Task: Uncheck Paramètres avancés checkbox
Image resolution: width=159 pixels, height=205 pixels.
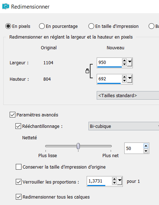Action: [13, 115]
